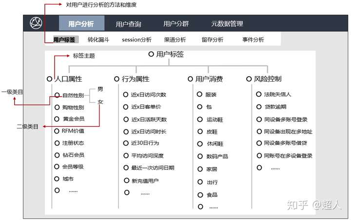Click the 运动鞋 category label
Screen dimensions: 351x220
pyautogui.click(x=214, y=119)
